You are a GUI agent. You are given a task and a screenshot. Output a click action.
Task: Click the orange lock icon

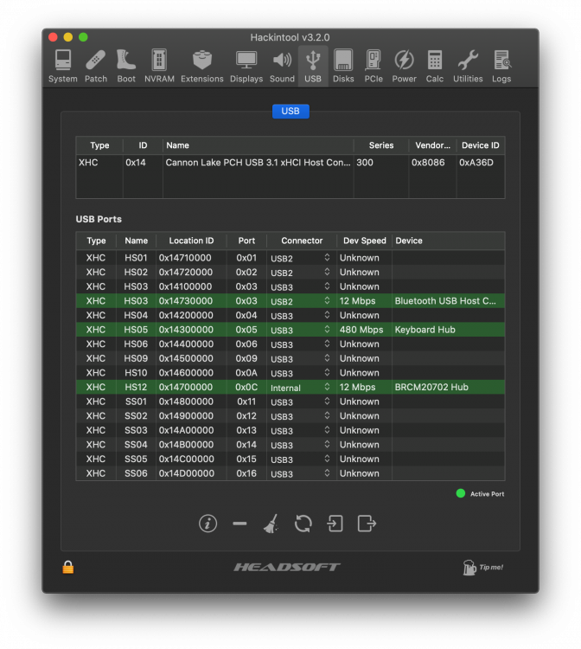click(67, 567)
